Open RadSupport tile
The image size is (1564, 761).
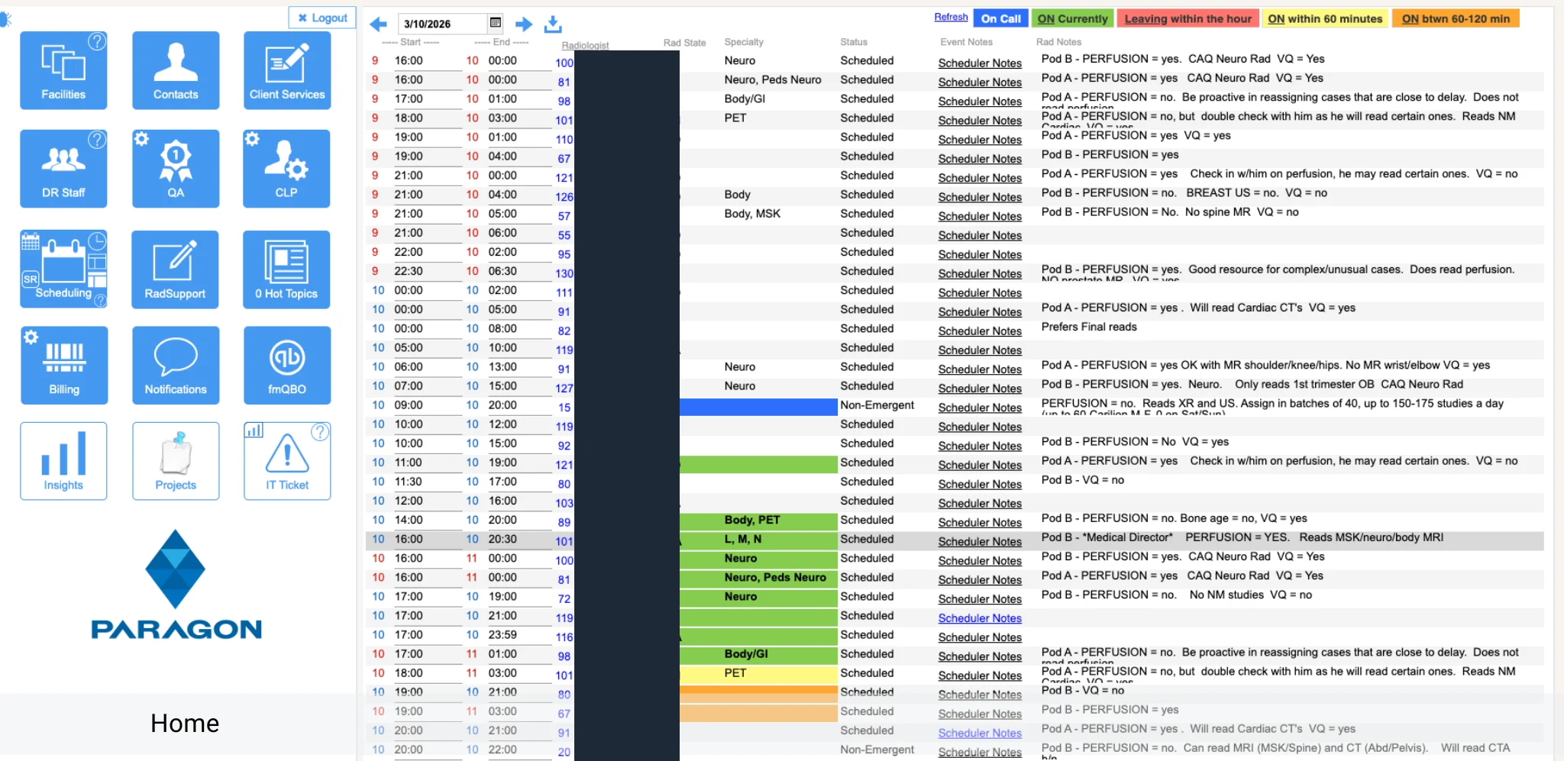point(175,269)
